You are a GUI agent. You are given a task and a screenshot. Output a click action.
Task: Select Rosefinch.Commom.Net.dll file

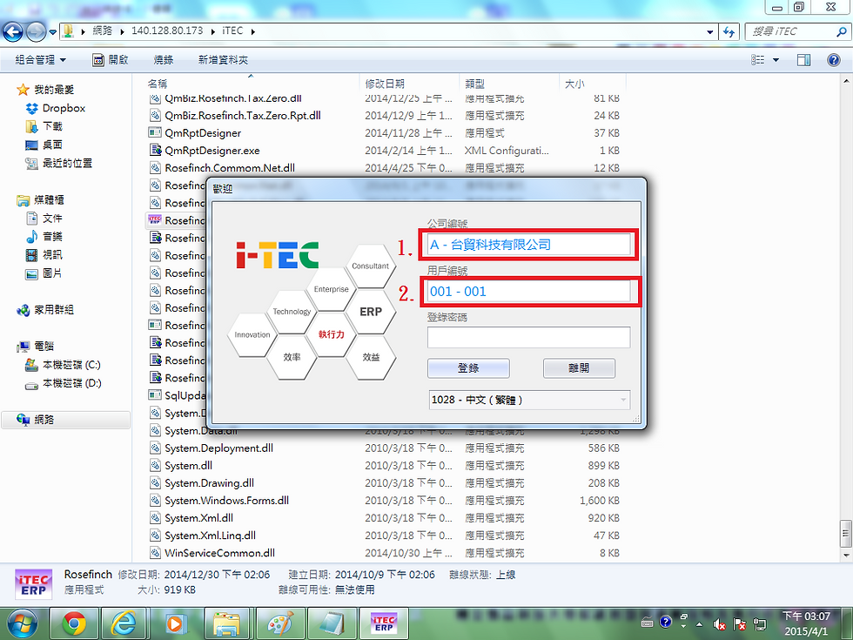(x=230, y=167)
